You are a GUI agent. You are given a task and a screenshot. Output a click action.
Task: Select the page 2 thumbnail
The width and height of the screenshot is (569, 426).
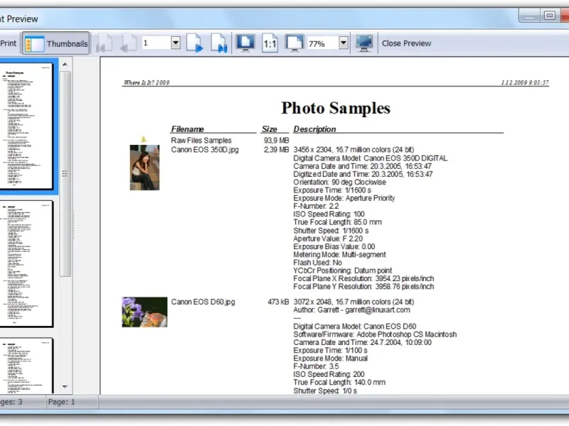pos(26,263)
